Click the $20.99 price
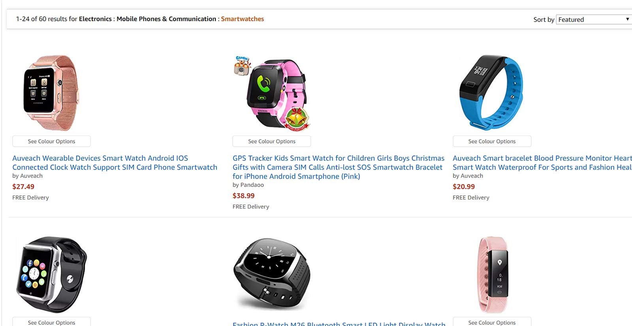 pos(464,187)
